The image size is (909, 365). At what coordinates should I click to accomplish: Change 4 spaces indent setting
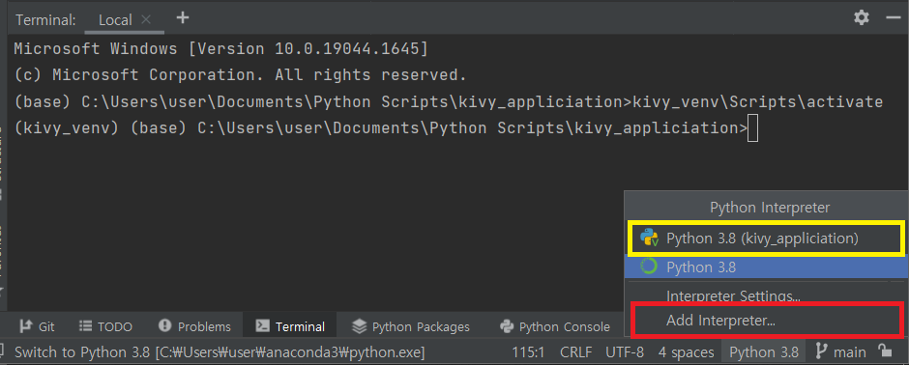(x=686, y=351)
